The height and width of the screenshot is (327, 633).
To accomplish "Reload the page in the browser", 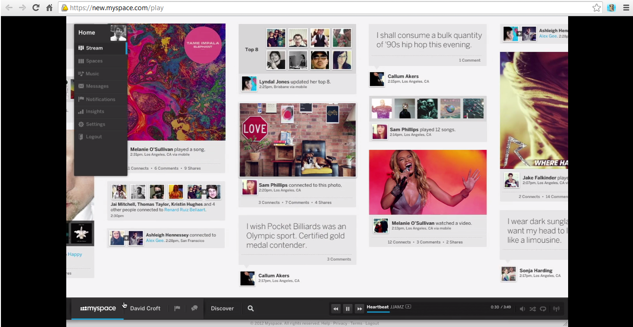I will click(x=36, y=8).
